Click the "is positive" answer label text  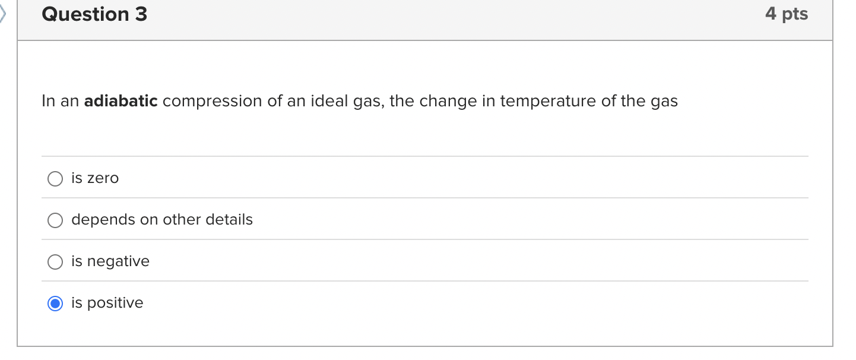coord(107,302)
